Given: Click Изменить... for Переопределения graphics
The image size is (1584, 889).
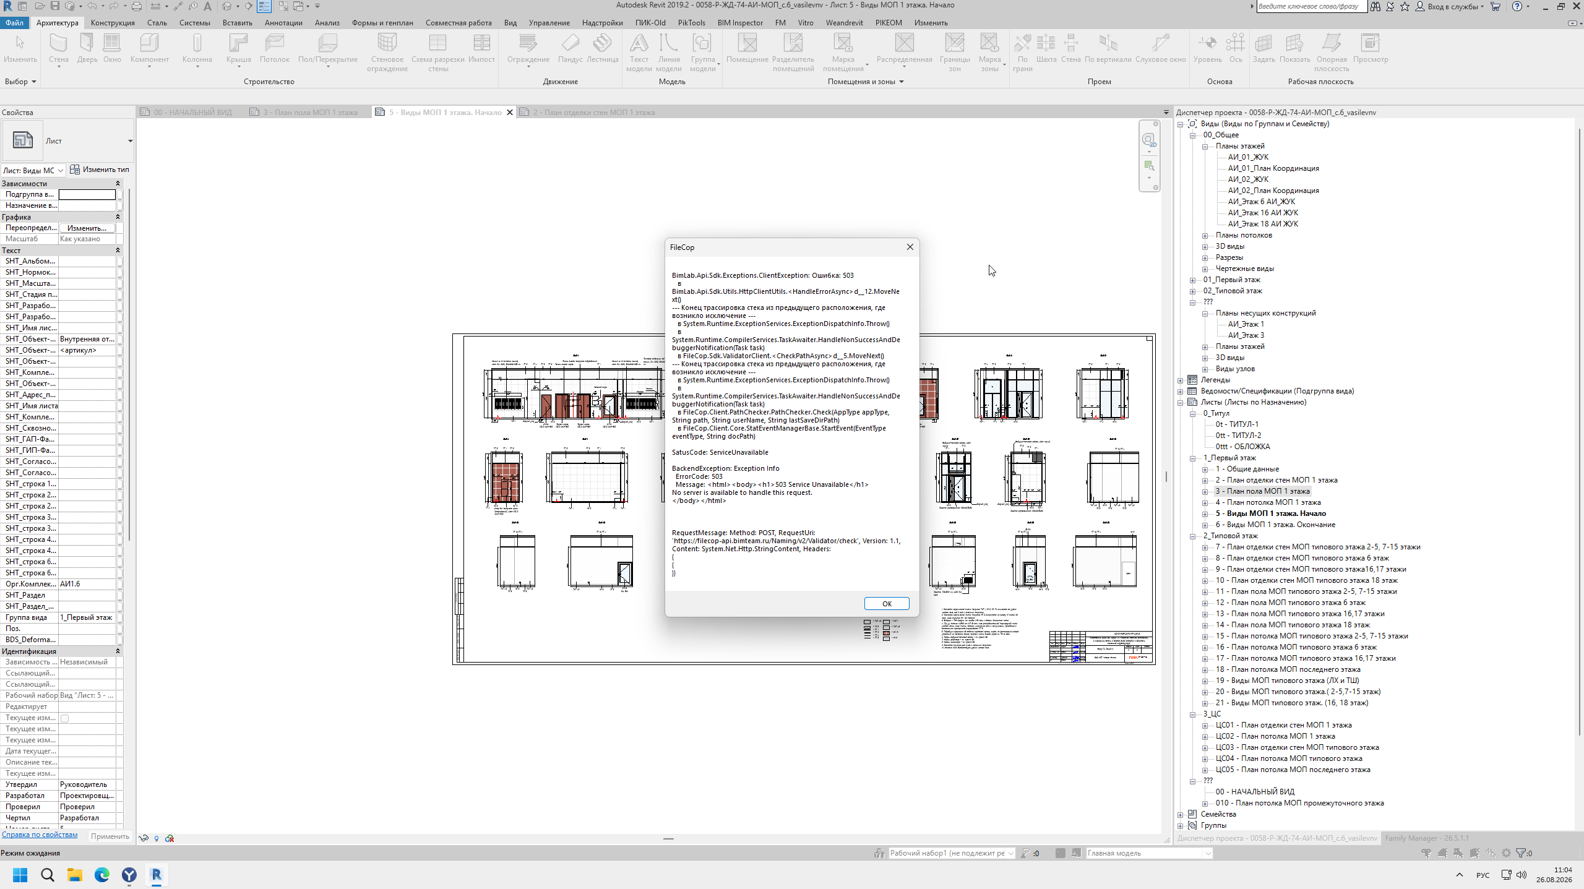Looking at the screenshot, I should point(87,228).
